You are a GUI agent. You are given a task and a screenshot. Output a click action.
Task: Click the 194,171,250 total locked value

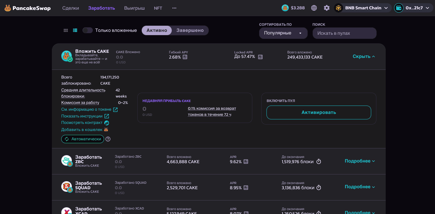pos(110,77)
